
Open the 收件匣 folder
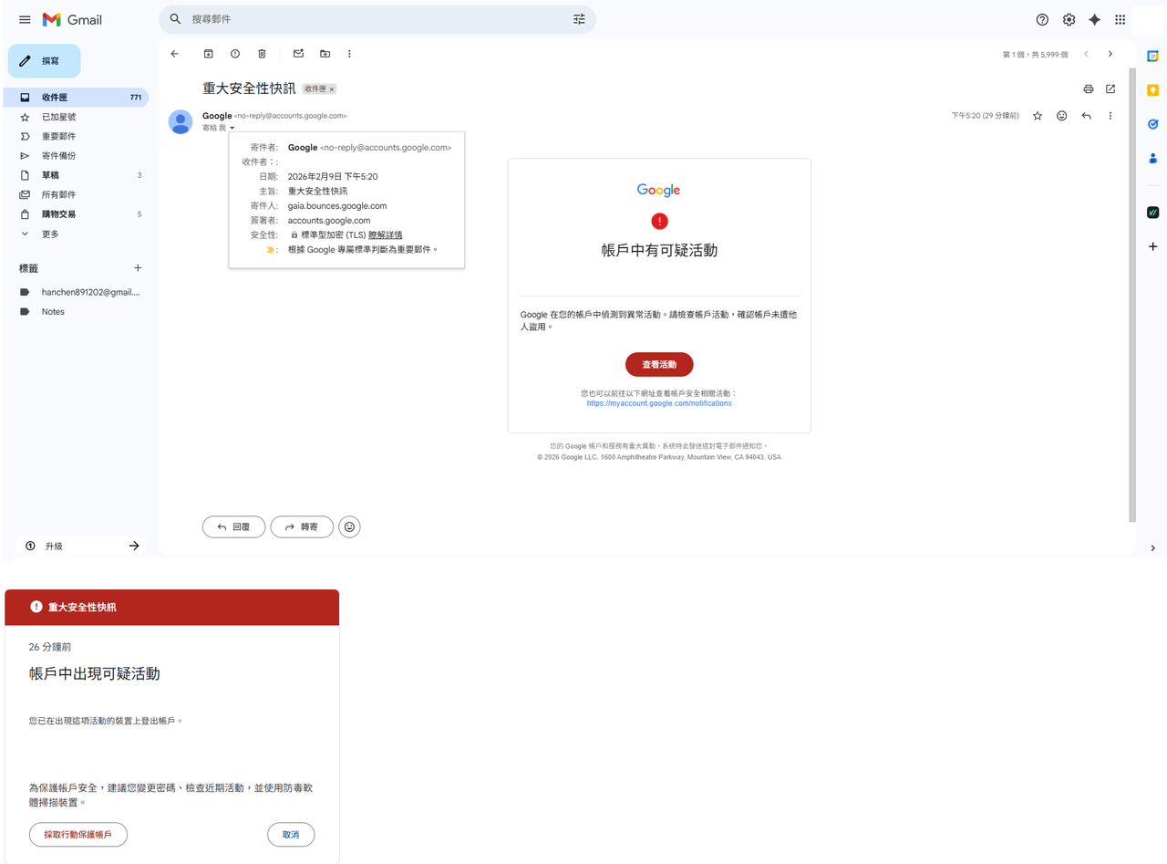pos(76,98)
